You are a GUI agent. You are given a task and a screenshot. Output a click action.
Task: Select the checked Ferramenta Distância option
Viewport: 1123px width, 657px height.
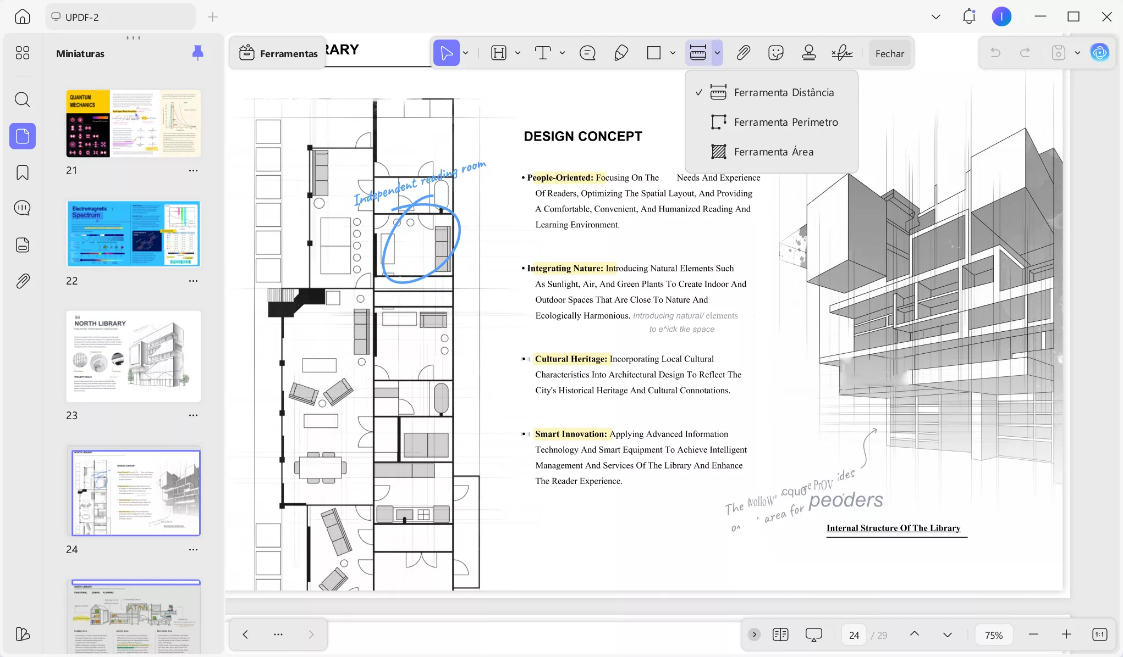coord(783,92)
